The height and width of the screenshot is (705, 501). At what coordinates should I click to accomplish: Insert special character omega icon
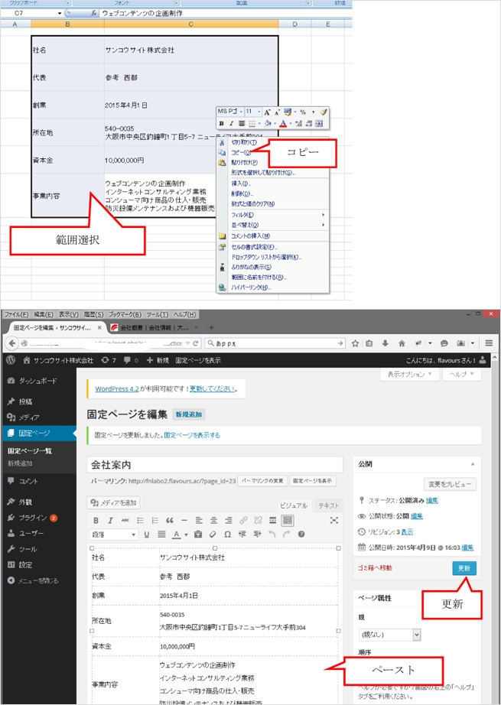(228, 534)
